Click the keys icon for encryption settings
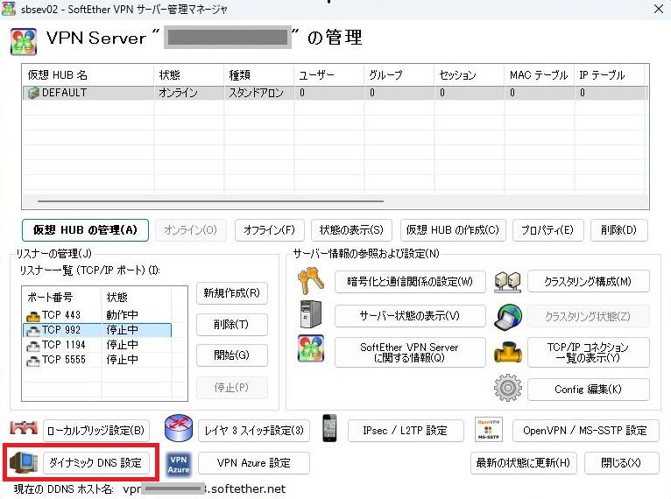 click(310, 280)
